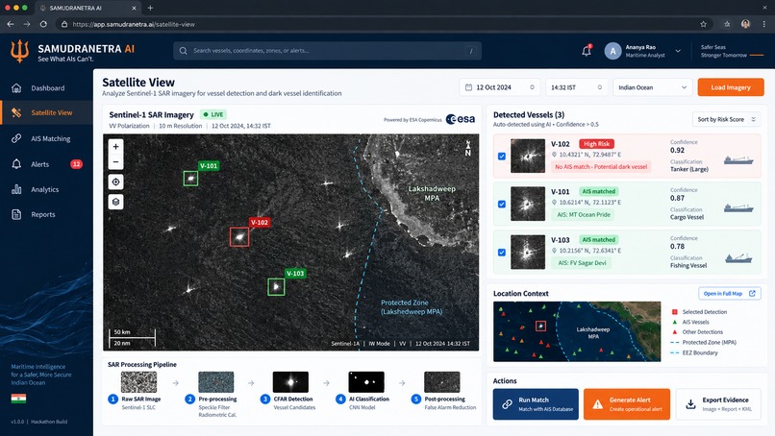This screenshot has height=436, width=775.
Task: Select the Pre-processing pipeline thumbnail
Action: point(216,382)
